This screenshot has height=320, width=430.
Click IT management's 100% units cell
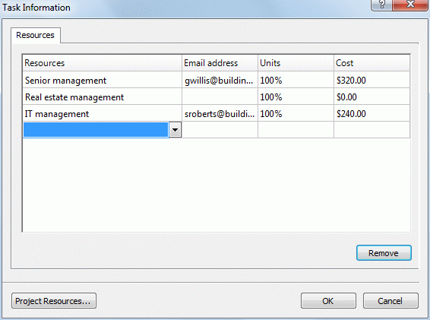296,113
